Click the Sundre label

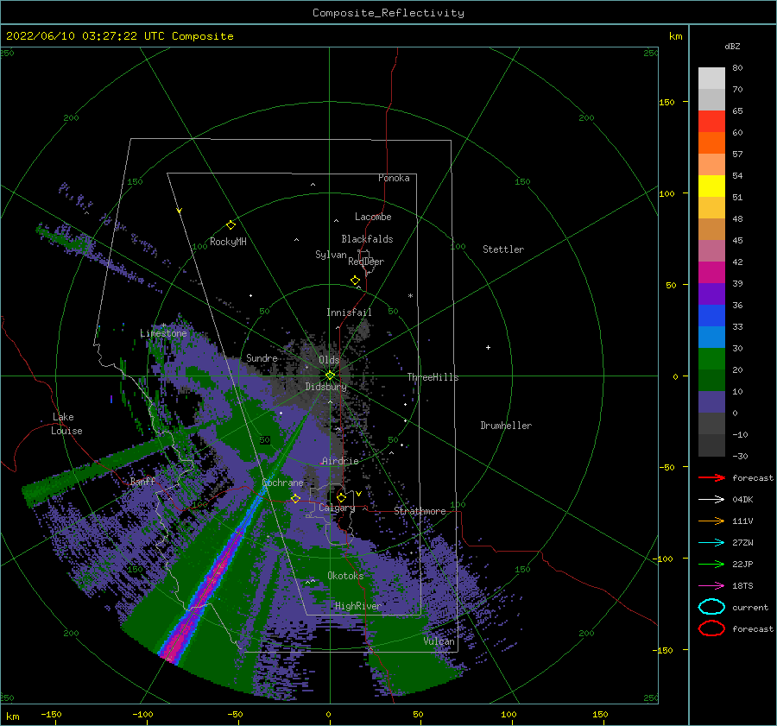(262, 357)
